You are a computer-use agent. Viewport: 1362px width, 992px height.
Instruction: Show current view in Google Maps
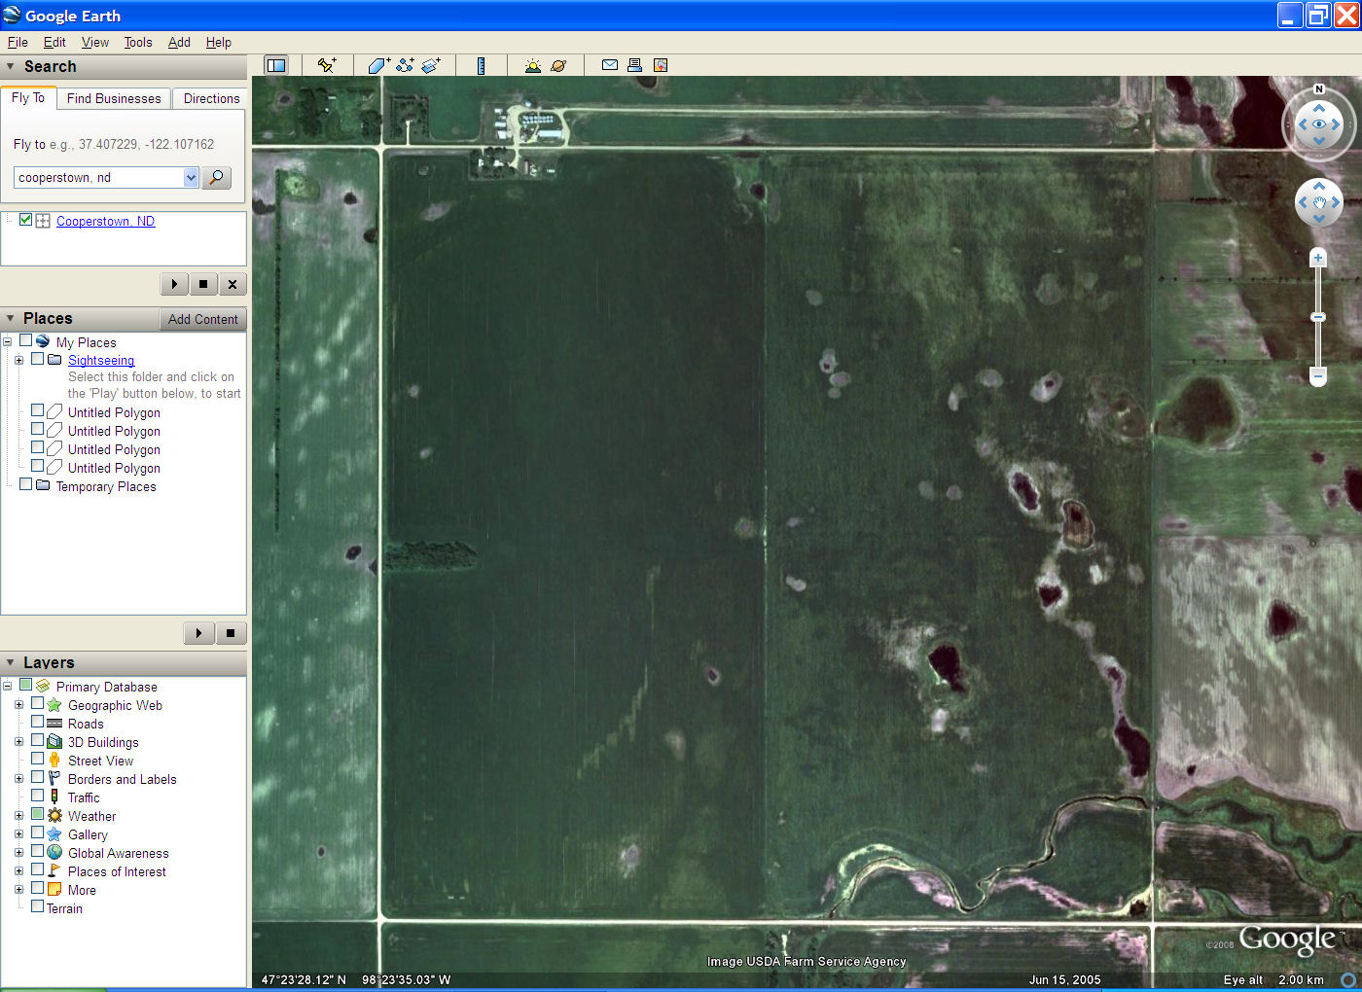click(x=661, y=65)
